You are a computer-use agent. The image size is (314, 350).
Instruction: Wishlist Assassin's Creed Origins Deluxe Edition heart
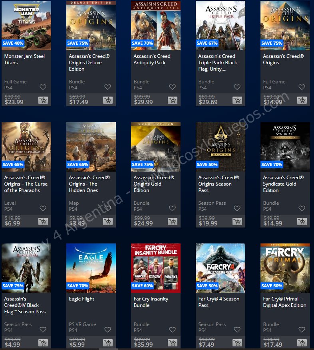click(108, 87)
